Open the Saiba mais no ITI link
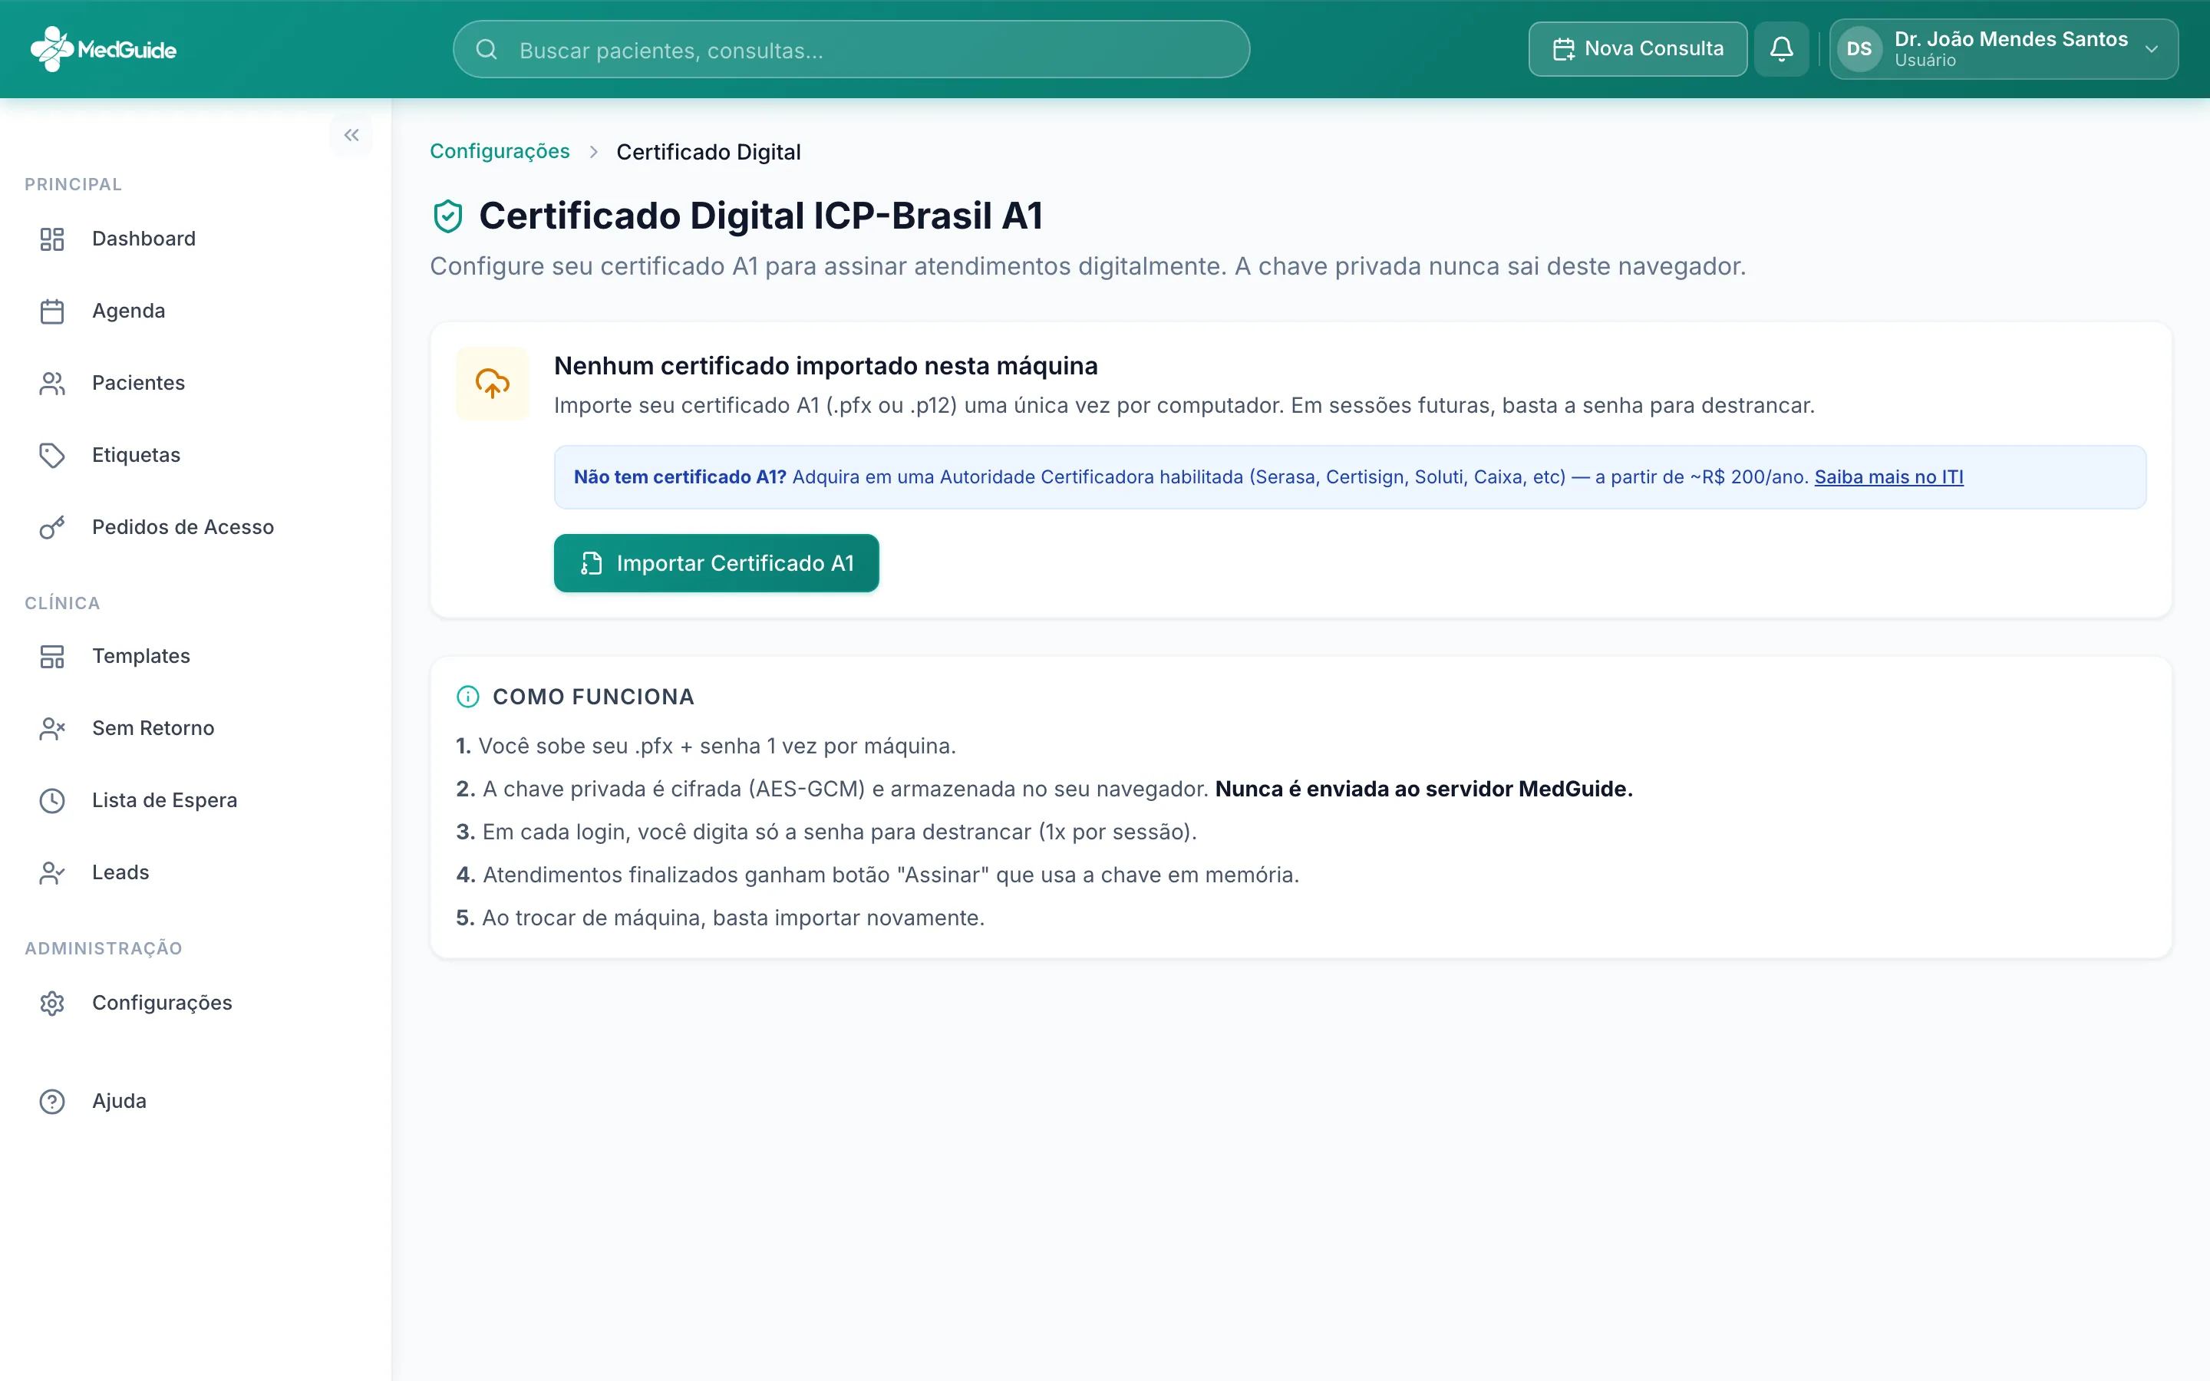 click(1888, 476)
